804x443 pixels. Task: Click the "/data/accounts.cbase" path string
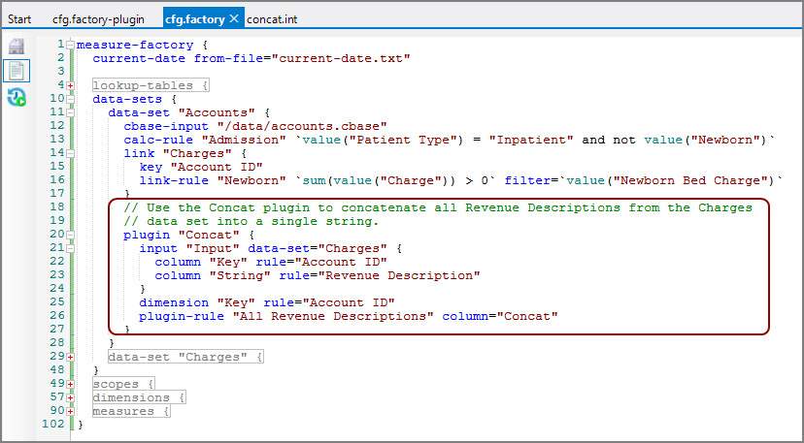click(301, 126)
